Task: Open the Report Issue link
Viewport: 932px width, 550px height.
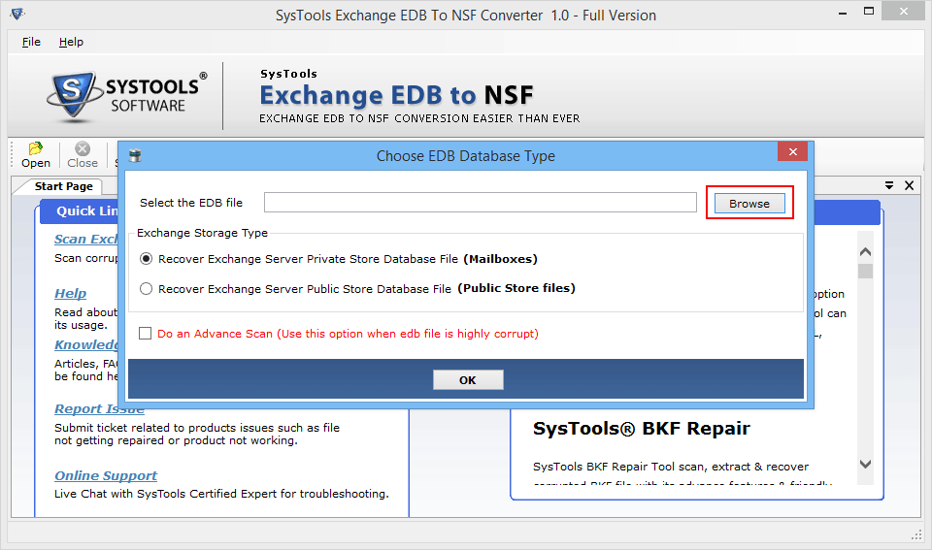Action: [99, 408]
